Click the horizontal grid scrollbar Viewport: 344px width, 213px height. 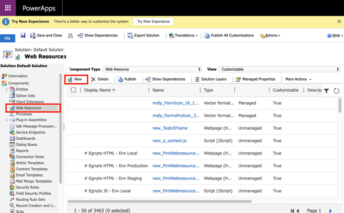159,201
